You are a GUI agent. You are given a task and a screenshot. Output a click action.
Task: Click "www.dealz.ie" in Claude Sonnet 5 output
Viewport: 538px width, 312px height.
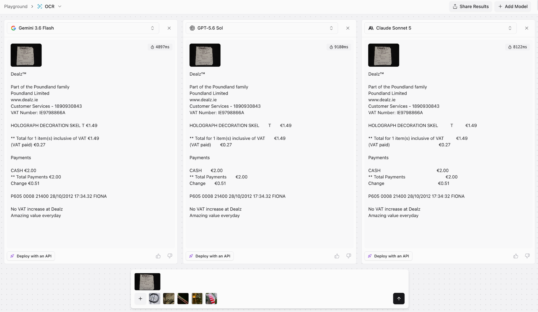click(382, 100)
